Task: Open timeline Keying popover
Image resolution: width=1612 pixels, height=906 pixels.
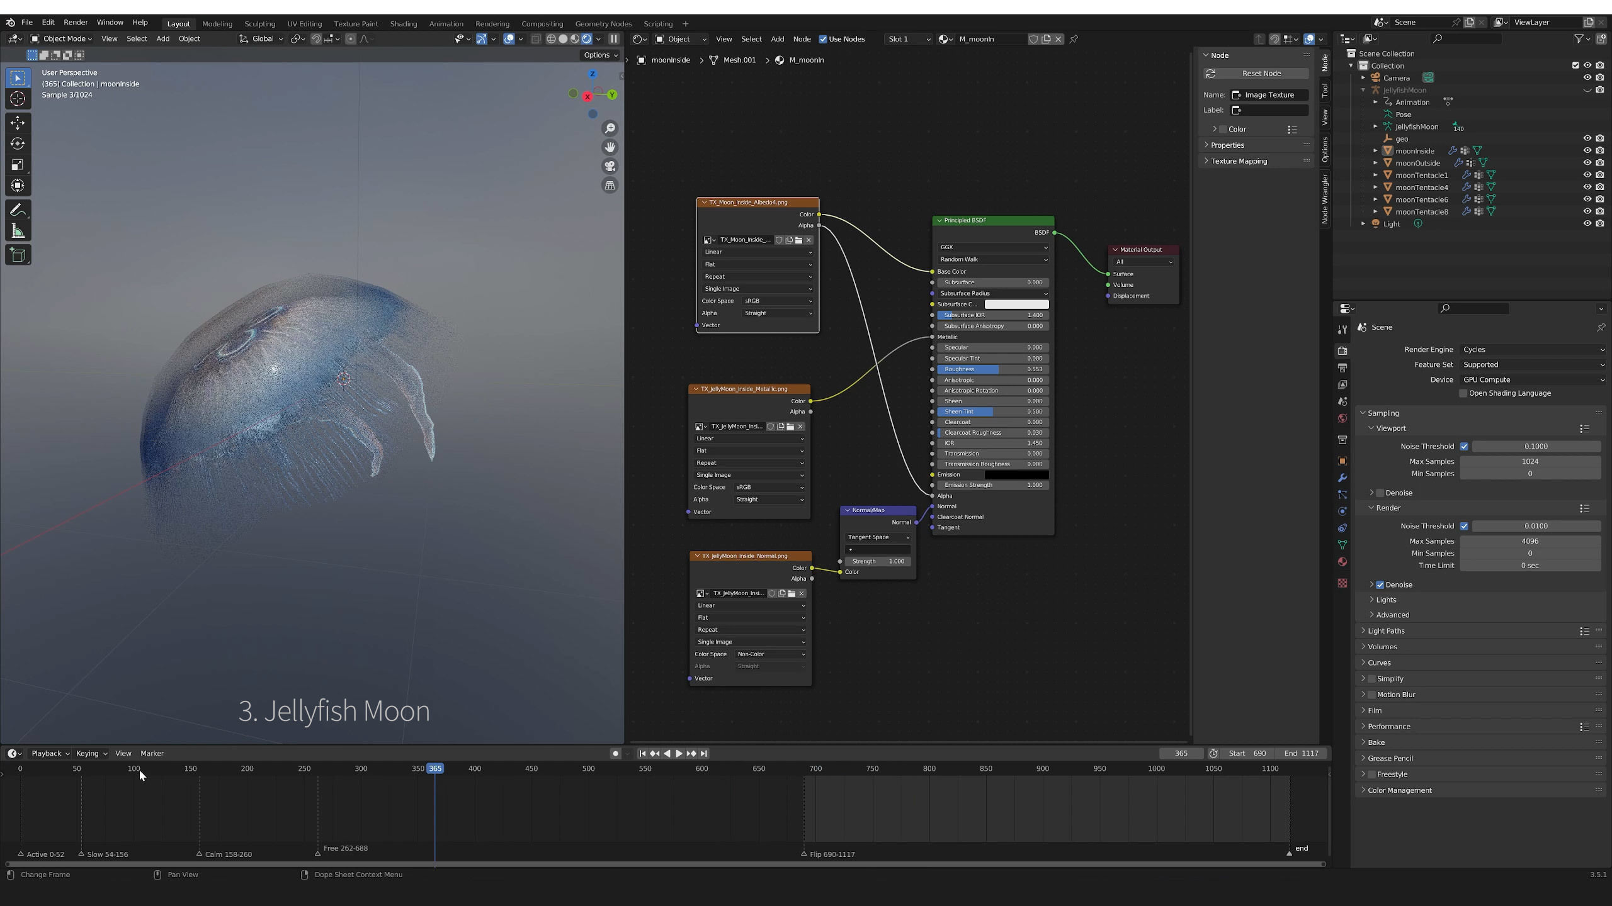Action: click(91, 753)
